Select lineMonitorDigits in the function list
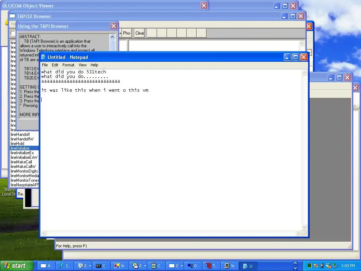 pyautogui.click(x=24, y=171)
